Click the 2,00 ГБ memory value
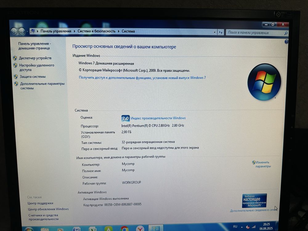This screenshot has height=231, width=308. [126, 132]
